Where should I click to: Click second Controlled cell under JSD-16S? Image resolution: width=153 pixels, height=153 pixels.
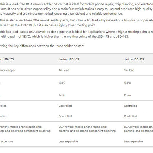[65, 116]
